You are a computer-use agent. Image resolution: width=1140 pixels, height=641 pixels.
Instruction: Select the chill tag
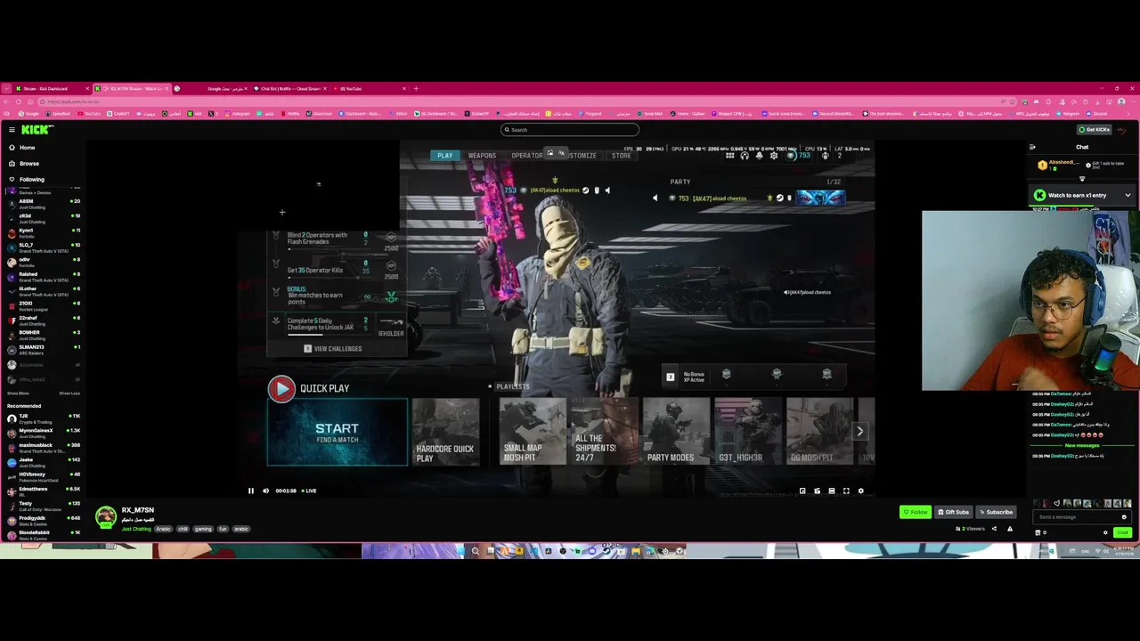[183, 529]
